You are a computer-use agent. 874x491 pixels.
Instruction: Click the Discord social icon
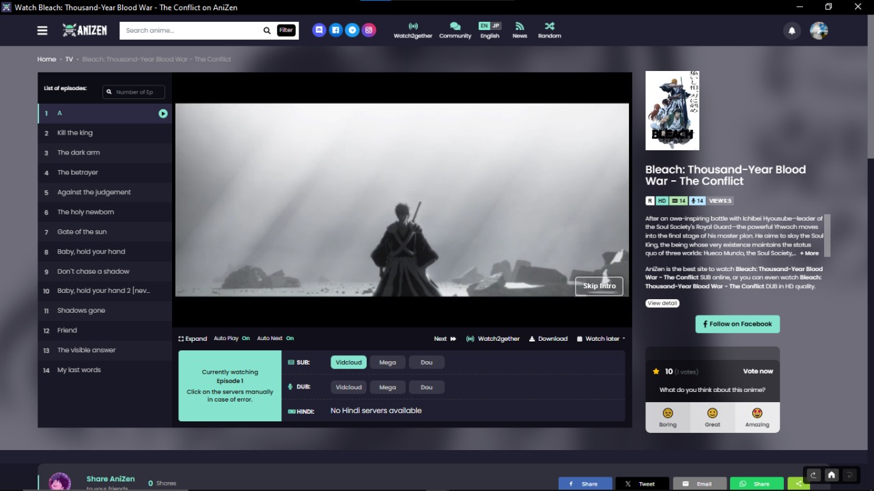tap(319, 30)
